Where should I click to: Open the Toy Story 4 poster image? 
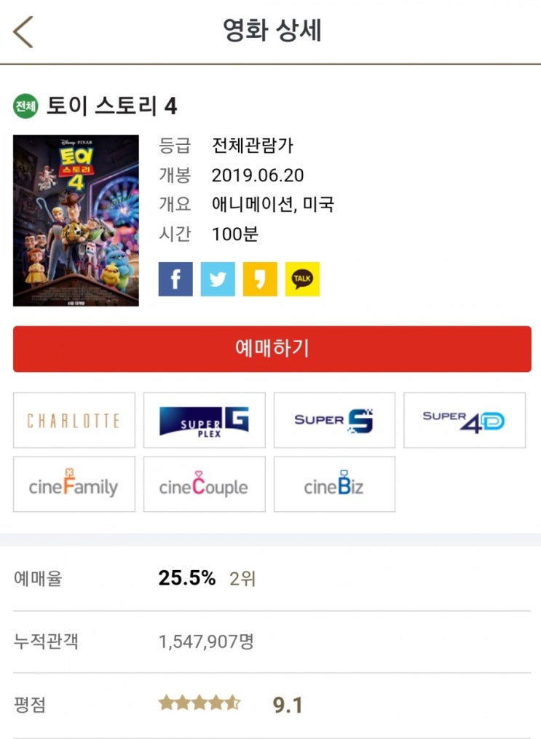click(76, 221)
